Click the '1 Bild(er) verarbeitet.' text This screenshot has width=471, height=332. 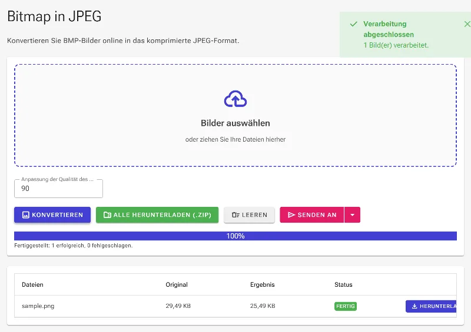396,45
